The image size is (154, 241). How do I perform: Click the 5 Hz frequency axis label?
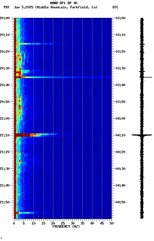point(24,223)
